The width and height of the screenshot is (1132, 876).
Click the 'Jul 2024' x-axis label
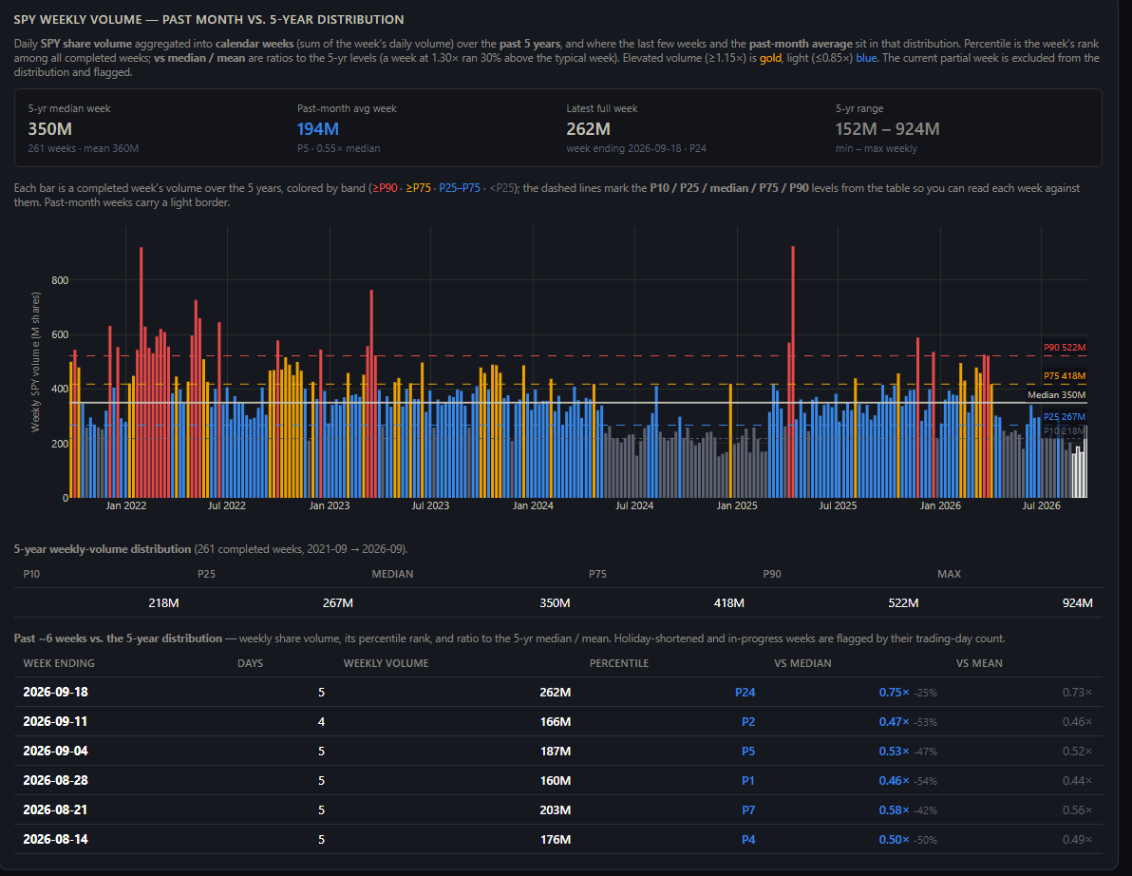[x=633, y=505]
